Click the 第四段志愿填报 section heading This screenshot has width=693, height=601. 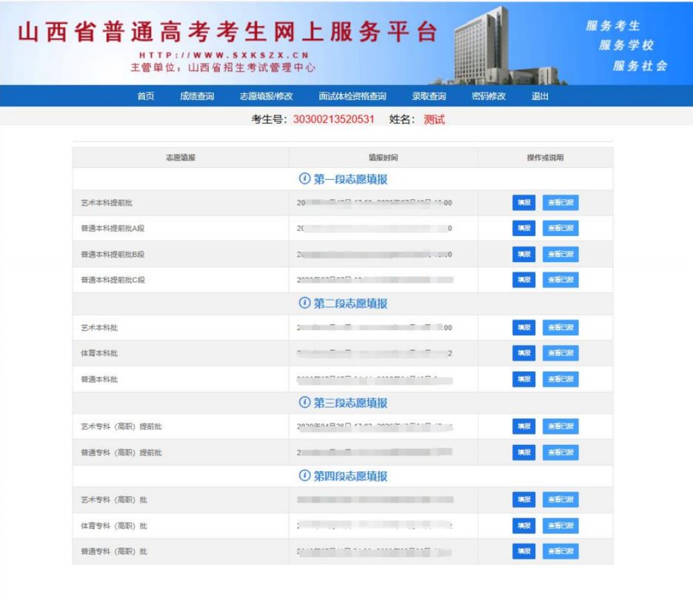tap(350, 476)
